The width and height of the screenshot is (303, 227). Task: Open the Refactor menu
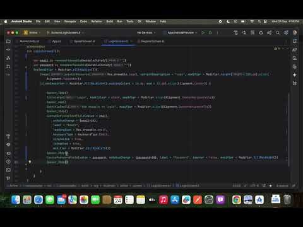97,21
